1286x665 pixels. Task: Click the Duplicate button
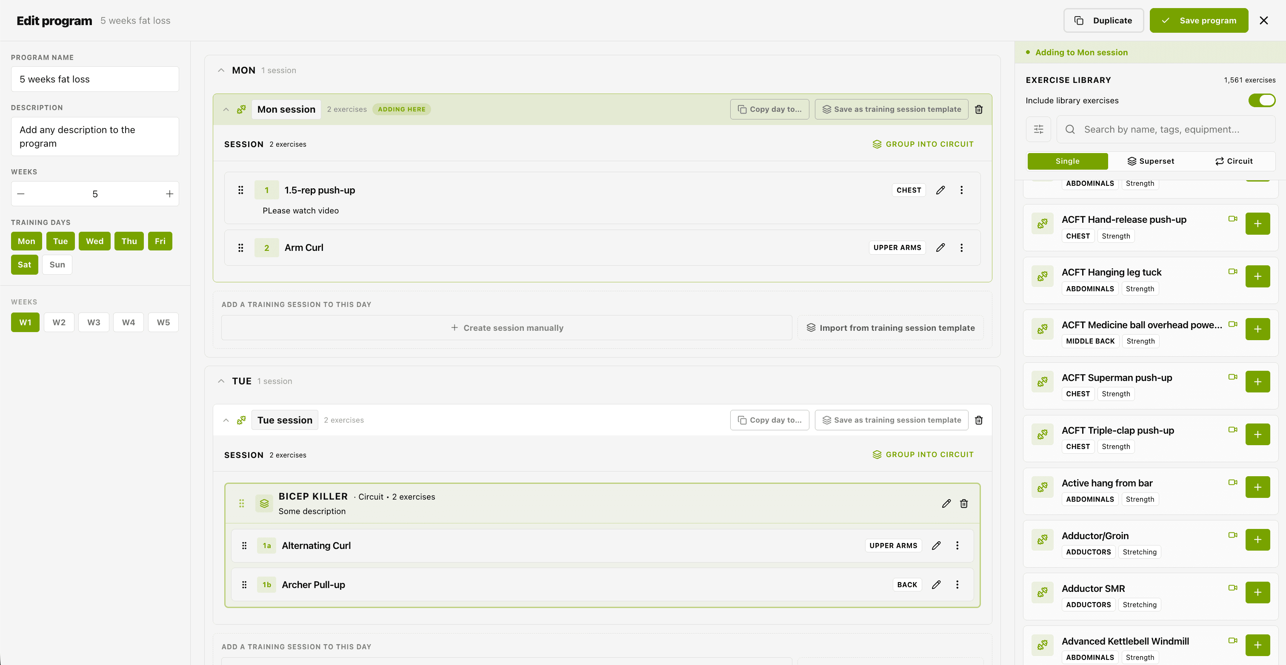point(1103,20)
